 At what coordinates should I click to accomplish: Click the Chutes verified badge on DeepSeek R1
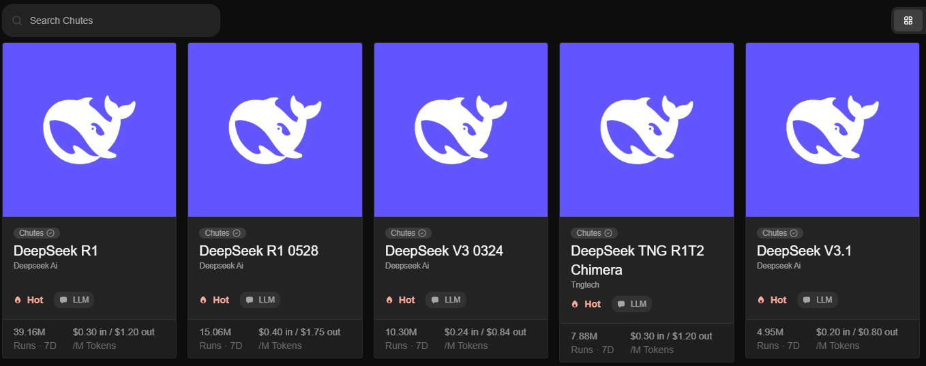(50, 233)
